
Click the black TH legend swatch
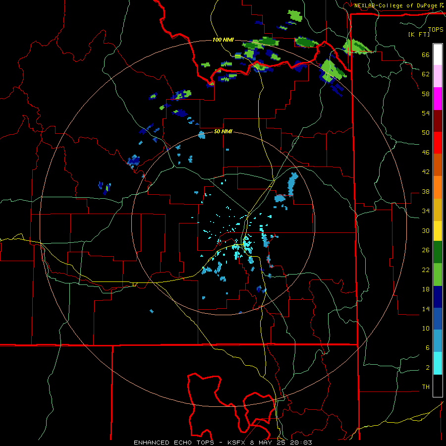(x=438, y=386)
